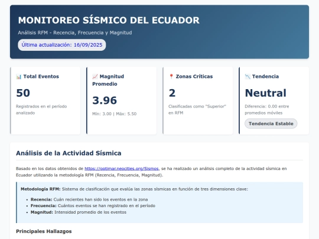Click the Análisis de la Actividad Sísmica heading
This screenshot has height=239, width=319.
pos(69,153)
